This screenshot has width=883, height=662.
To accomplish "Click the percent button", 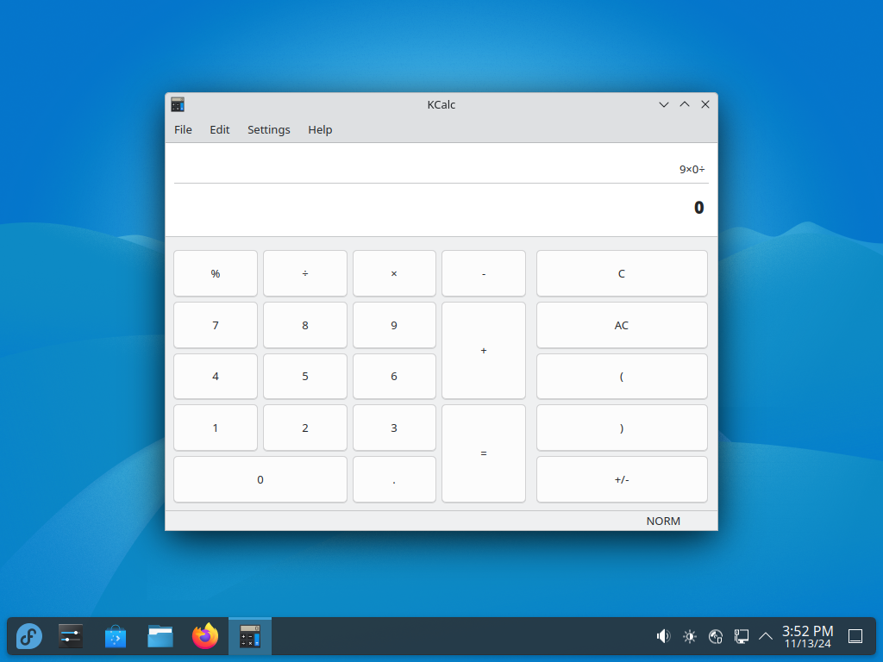I will [216, 273].
